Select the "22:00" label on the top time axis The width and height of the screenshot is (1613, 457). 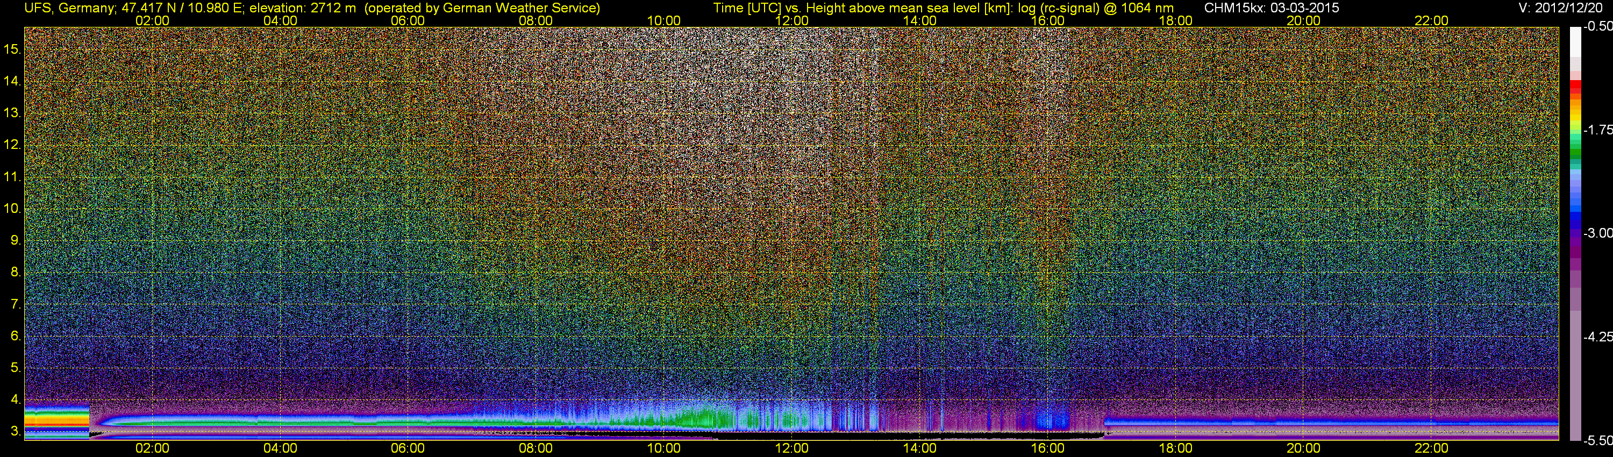point(1431,20)
